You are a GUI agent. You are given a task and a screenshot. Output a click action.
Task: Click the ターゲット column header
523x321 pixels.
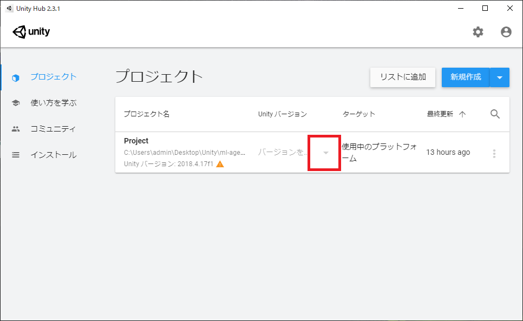359,114
